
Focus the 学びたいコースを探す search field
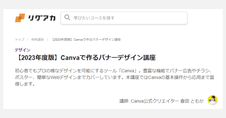point(124,18)
